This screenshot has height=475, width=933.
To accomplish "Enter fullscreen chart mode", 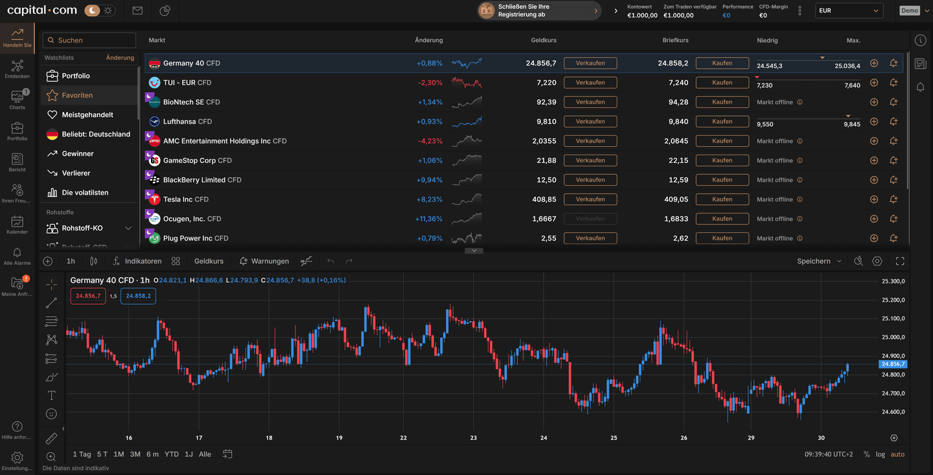I will pos(900,261).
